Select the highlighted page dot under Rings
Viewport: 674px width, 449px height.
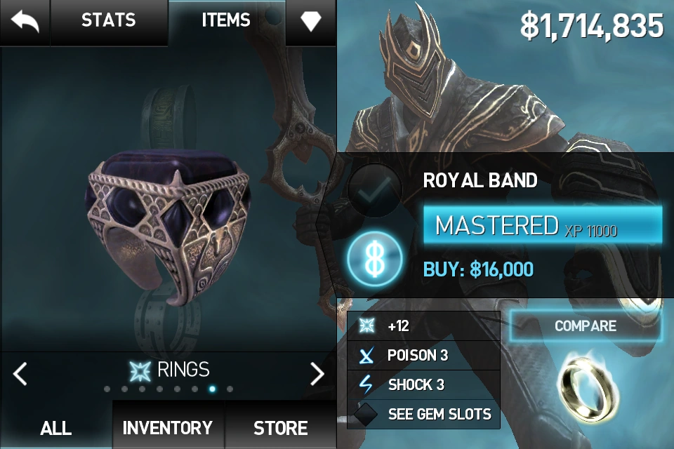point(212,389)
